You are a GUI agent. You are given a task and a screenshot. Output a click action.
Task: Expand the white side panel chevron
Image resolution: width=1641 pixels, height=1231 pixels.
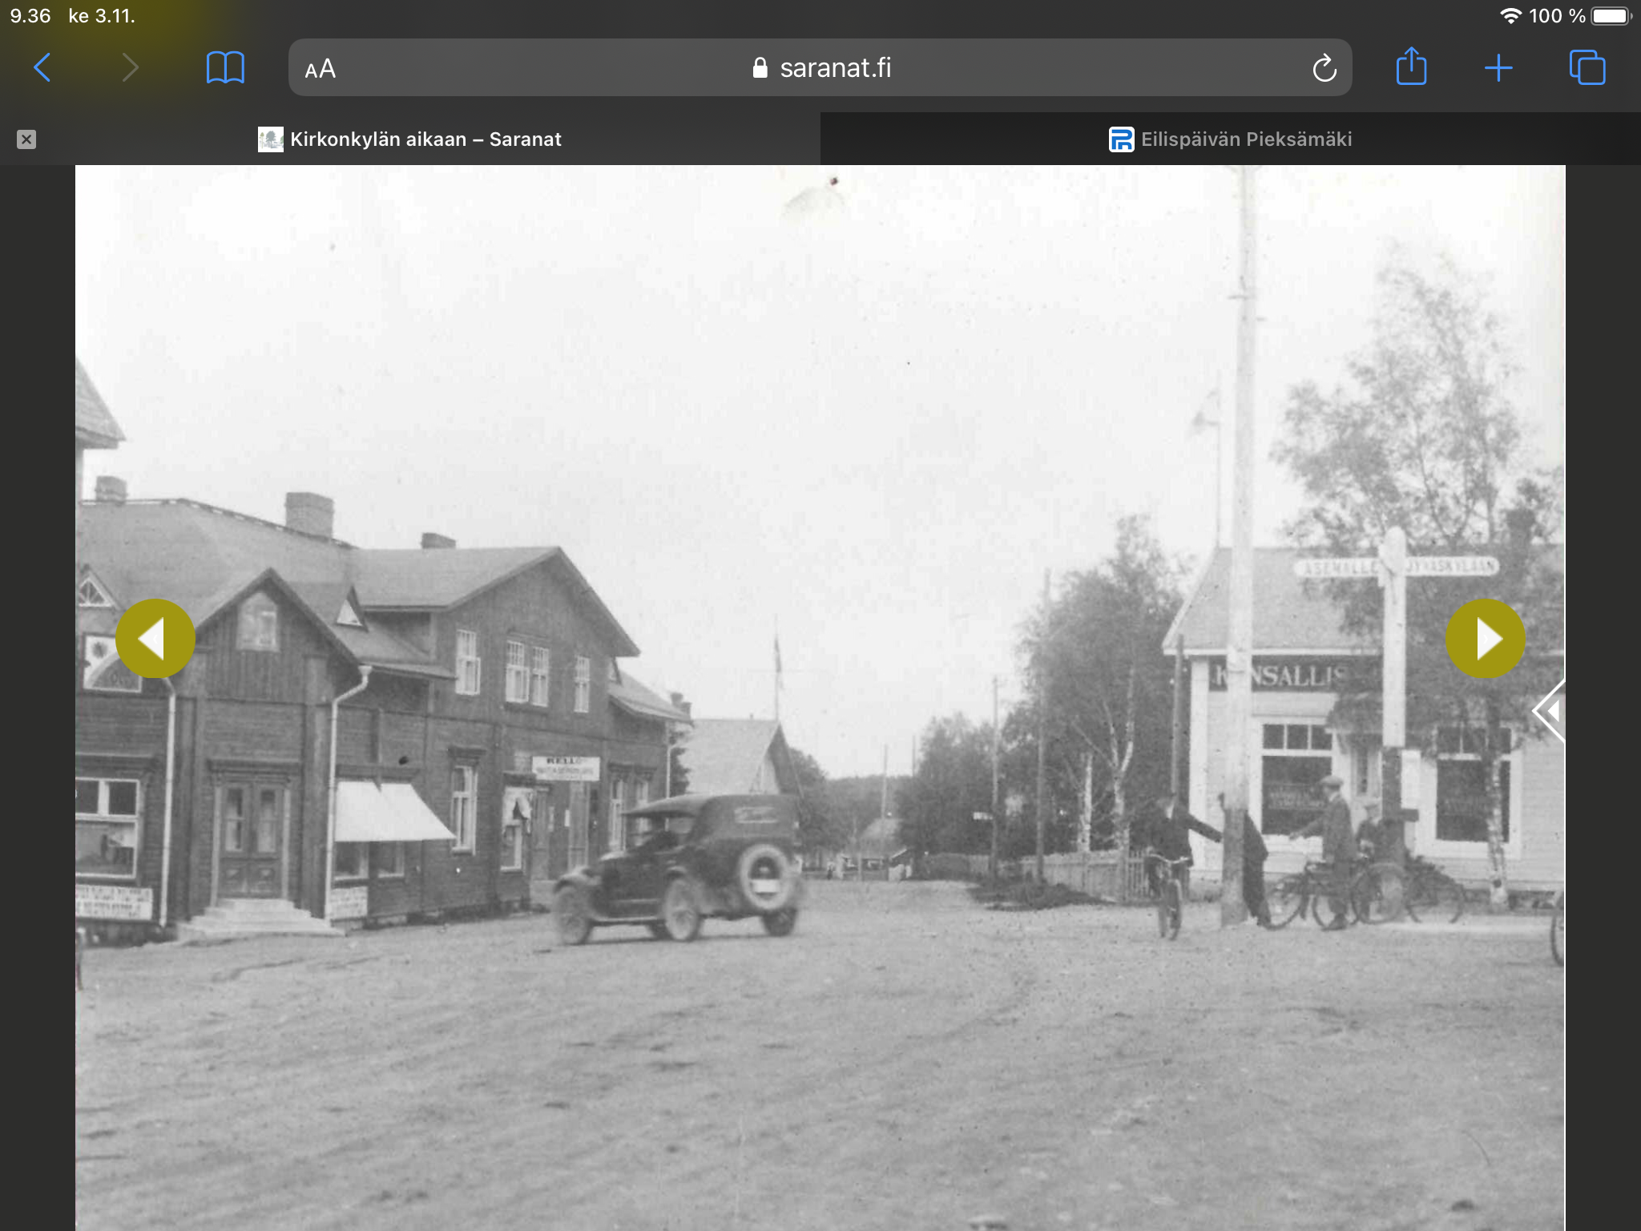[1550, 711]
